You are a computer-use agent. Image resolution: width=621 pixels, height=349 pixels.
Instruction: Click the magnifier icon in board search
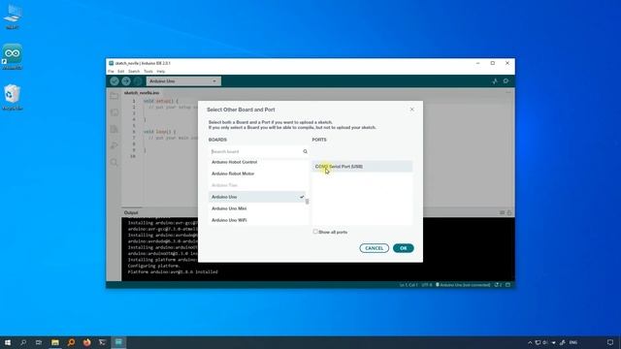[x=305, y=151]
